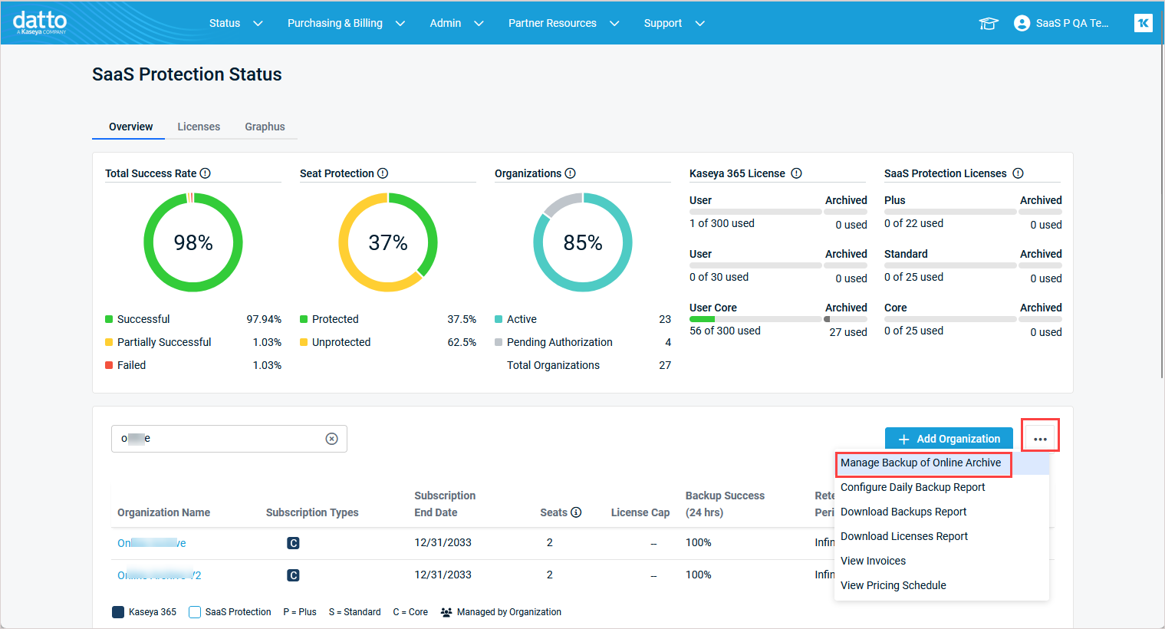Screen dimensions: 1165x629
Task: Click the Total Success Rate donut chart
Action: 193,242
